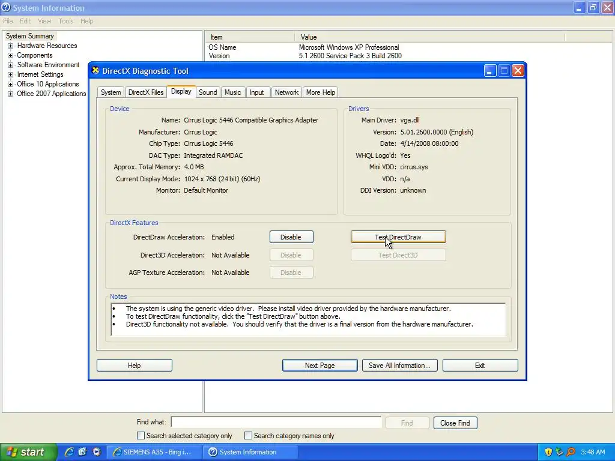This screenshot has height=461, width=615.
Task: Click the vga.dll main driver value
Action: click(x=410, y=120)
